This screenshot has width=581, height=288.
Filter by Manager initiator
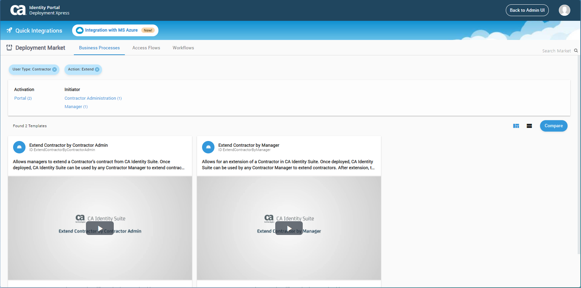(76, 107)
